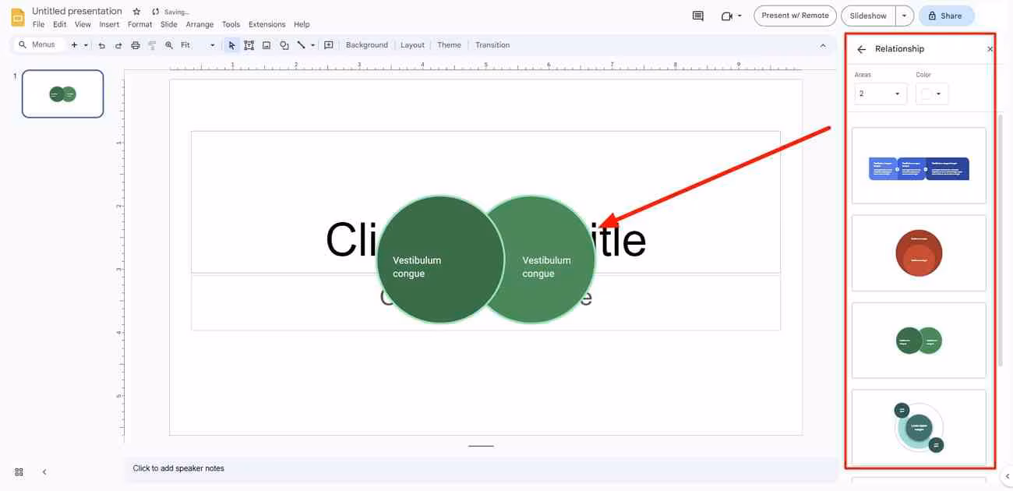Insert an image from toolbar
1013x491 pixels.
pyautogui.click(x=266, y=45)
